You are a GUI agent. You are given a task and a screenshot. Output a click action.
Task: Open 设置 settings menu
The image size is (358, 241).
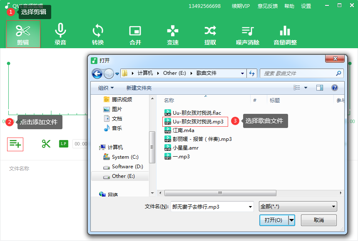click(306, 6)
